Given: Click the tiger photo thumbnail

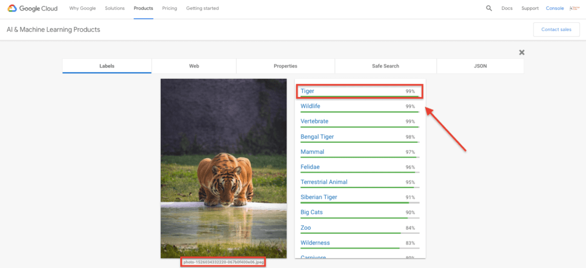Looking at the screenshot, I should click(x=223, y=168).
